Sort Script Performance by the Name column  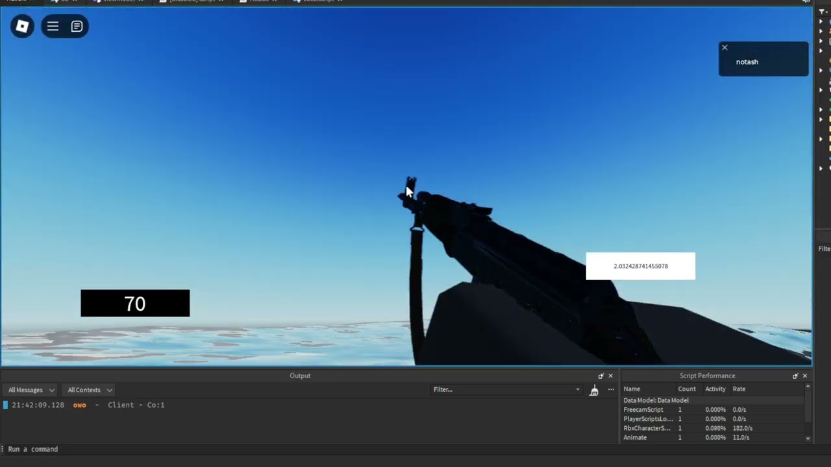coord(632,389)
